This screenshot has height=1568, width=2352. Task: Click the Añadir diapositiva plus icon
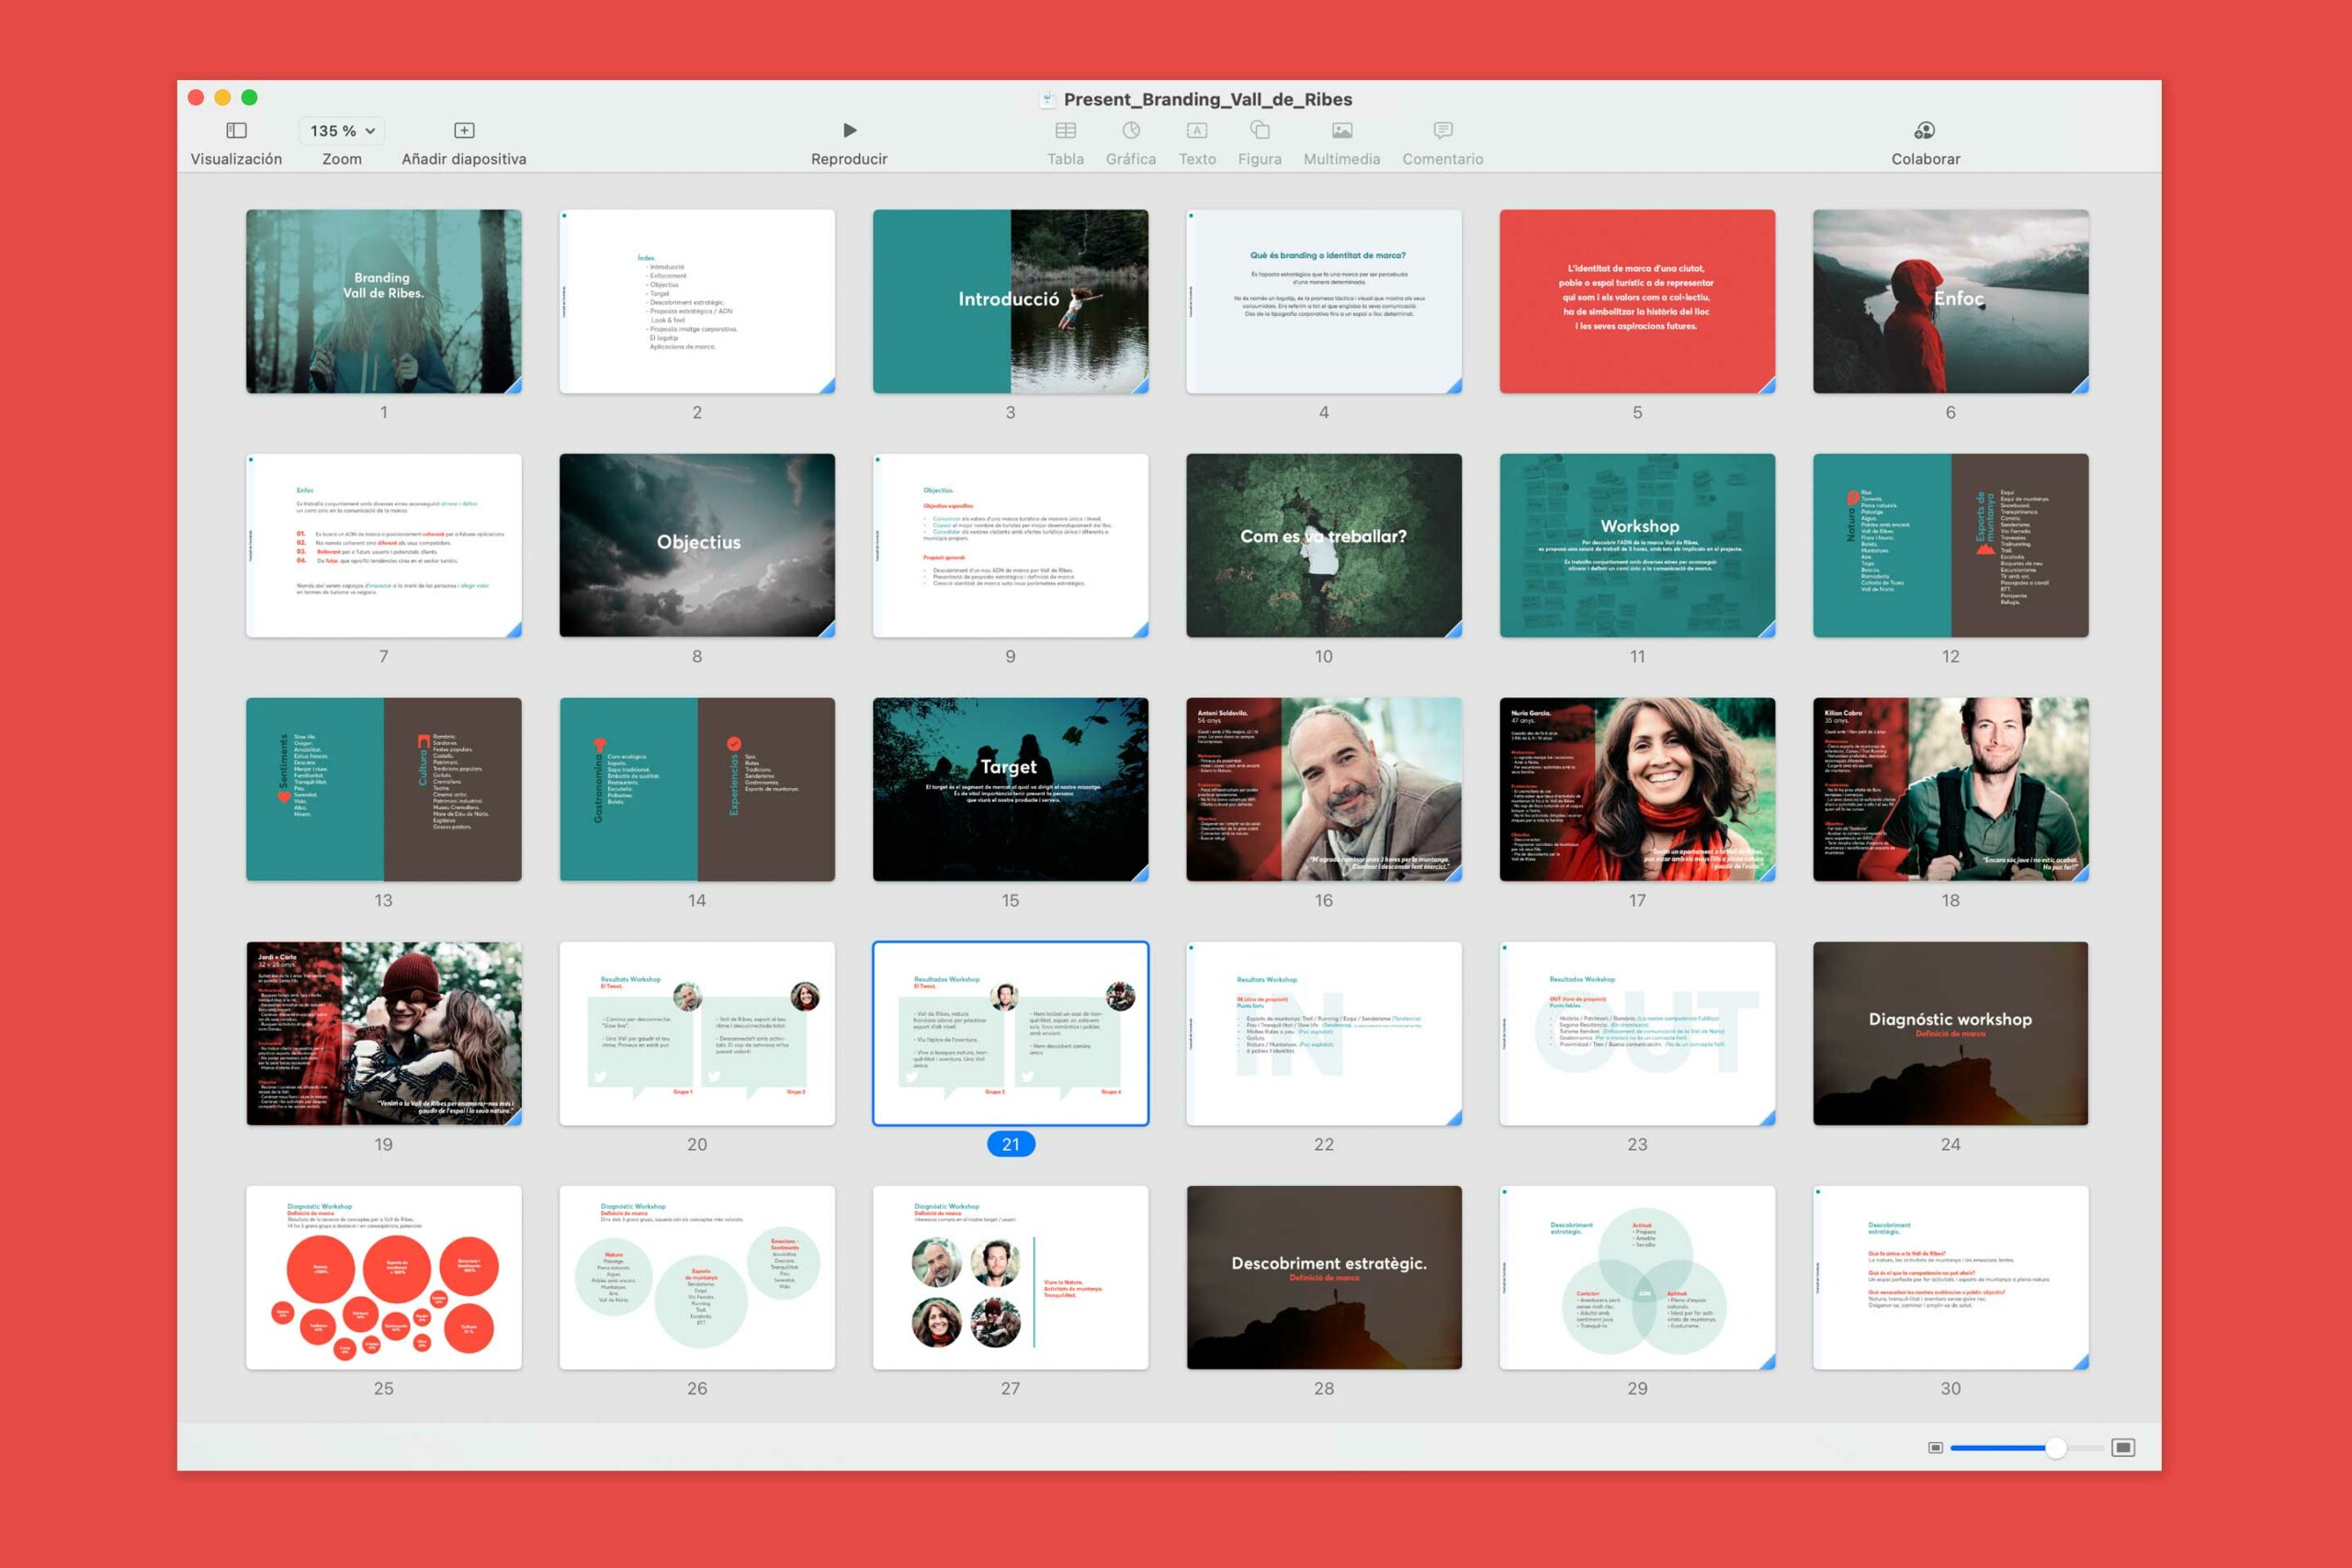tap(464, 130)
